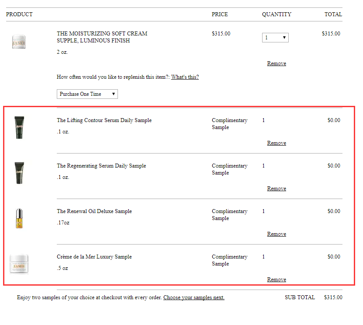363x325 pixels.
Task: Click The Lifting Contour Serum Daily Sample name
Action: [x=104, y=120]
